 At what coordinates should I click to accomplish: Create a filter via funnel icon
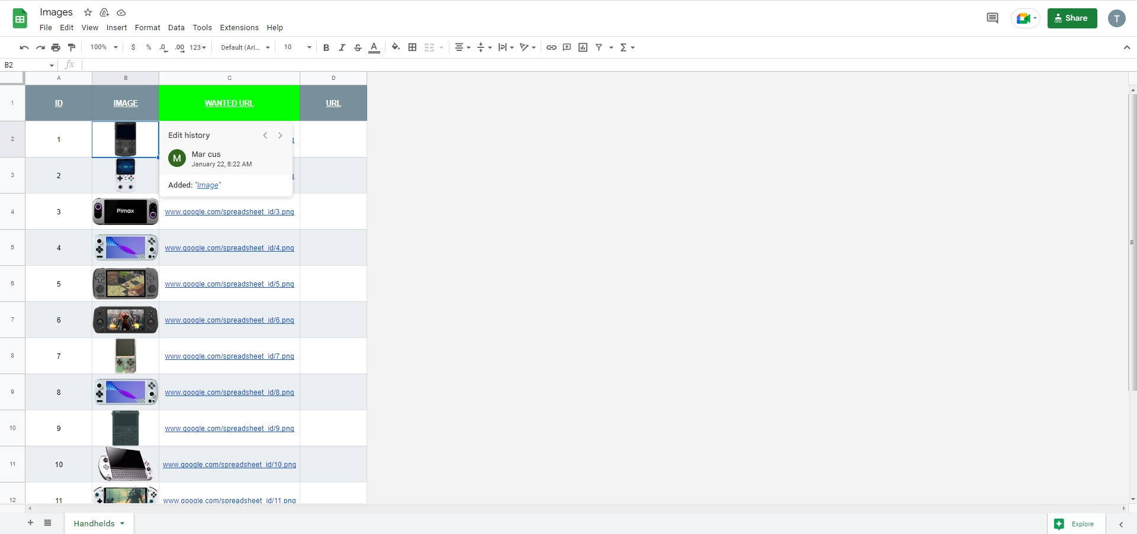pyautogui.click(x=599, y=47)
